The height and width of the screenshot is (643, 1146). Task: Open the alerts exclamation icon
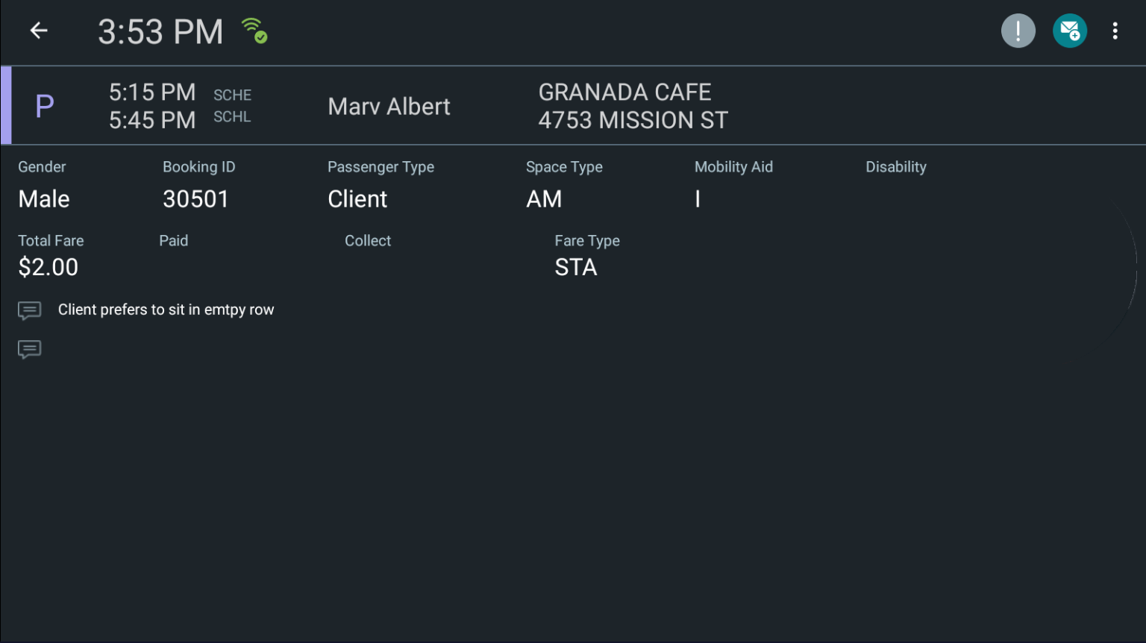[x=1018, y=31]
